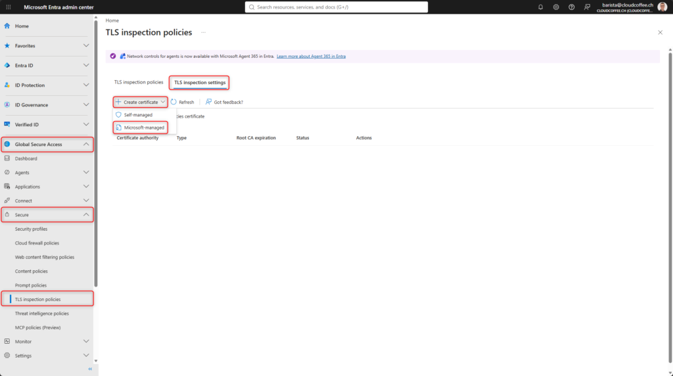Expand the Agents chevron
Screen dimensions: 673x376
point(86,172)
